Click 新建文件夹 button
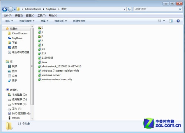Image resolution: width=185 pixels, height=133 pixels. 79,21
